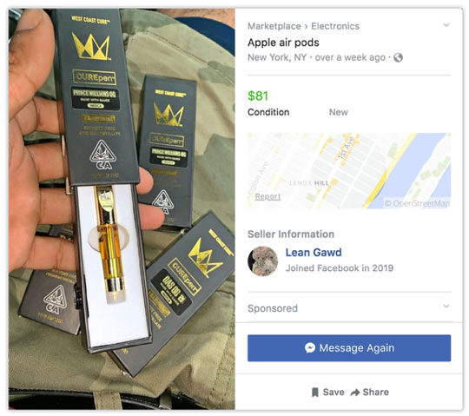The image size is (469, 416).
Task: Open the Lean Gawd seller profile picture
Action: (262, 261)
